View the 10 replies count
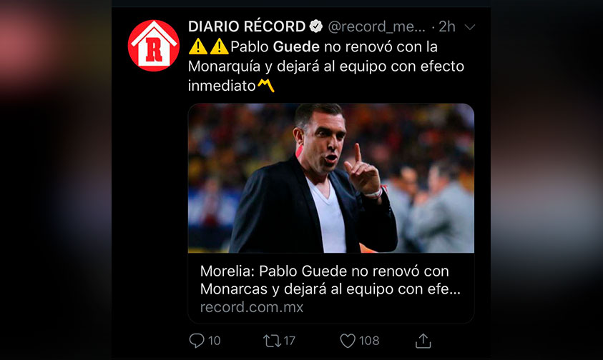The width and height of the screenshot is (603, 360). coord(214,341)
